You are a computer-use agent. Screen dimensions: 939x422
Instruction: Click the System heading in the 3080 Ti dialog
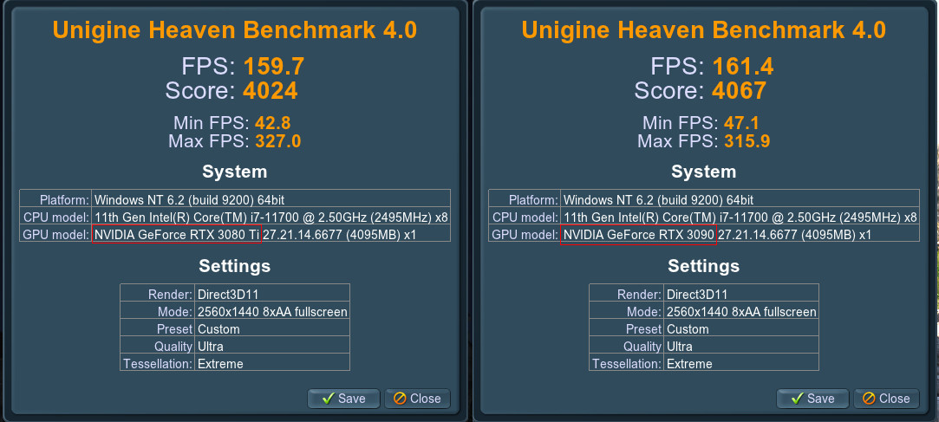coord(235,172)
